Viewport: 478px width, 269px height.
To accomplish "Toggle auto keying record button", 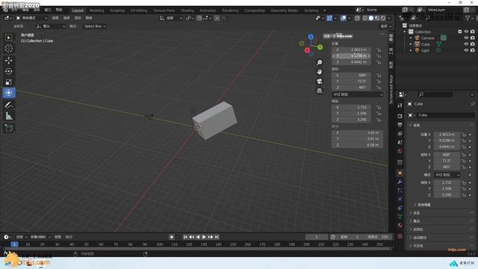I will point(172,237).
